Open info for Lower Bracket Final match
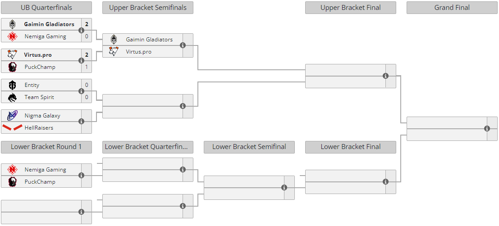Viewport: 499px width, 226px height. (x=385, y=182)
